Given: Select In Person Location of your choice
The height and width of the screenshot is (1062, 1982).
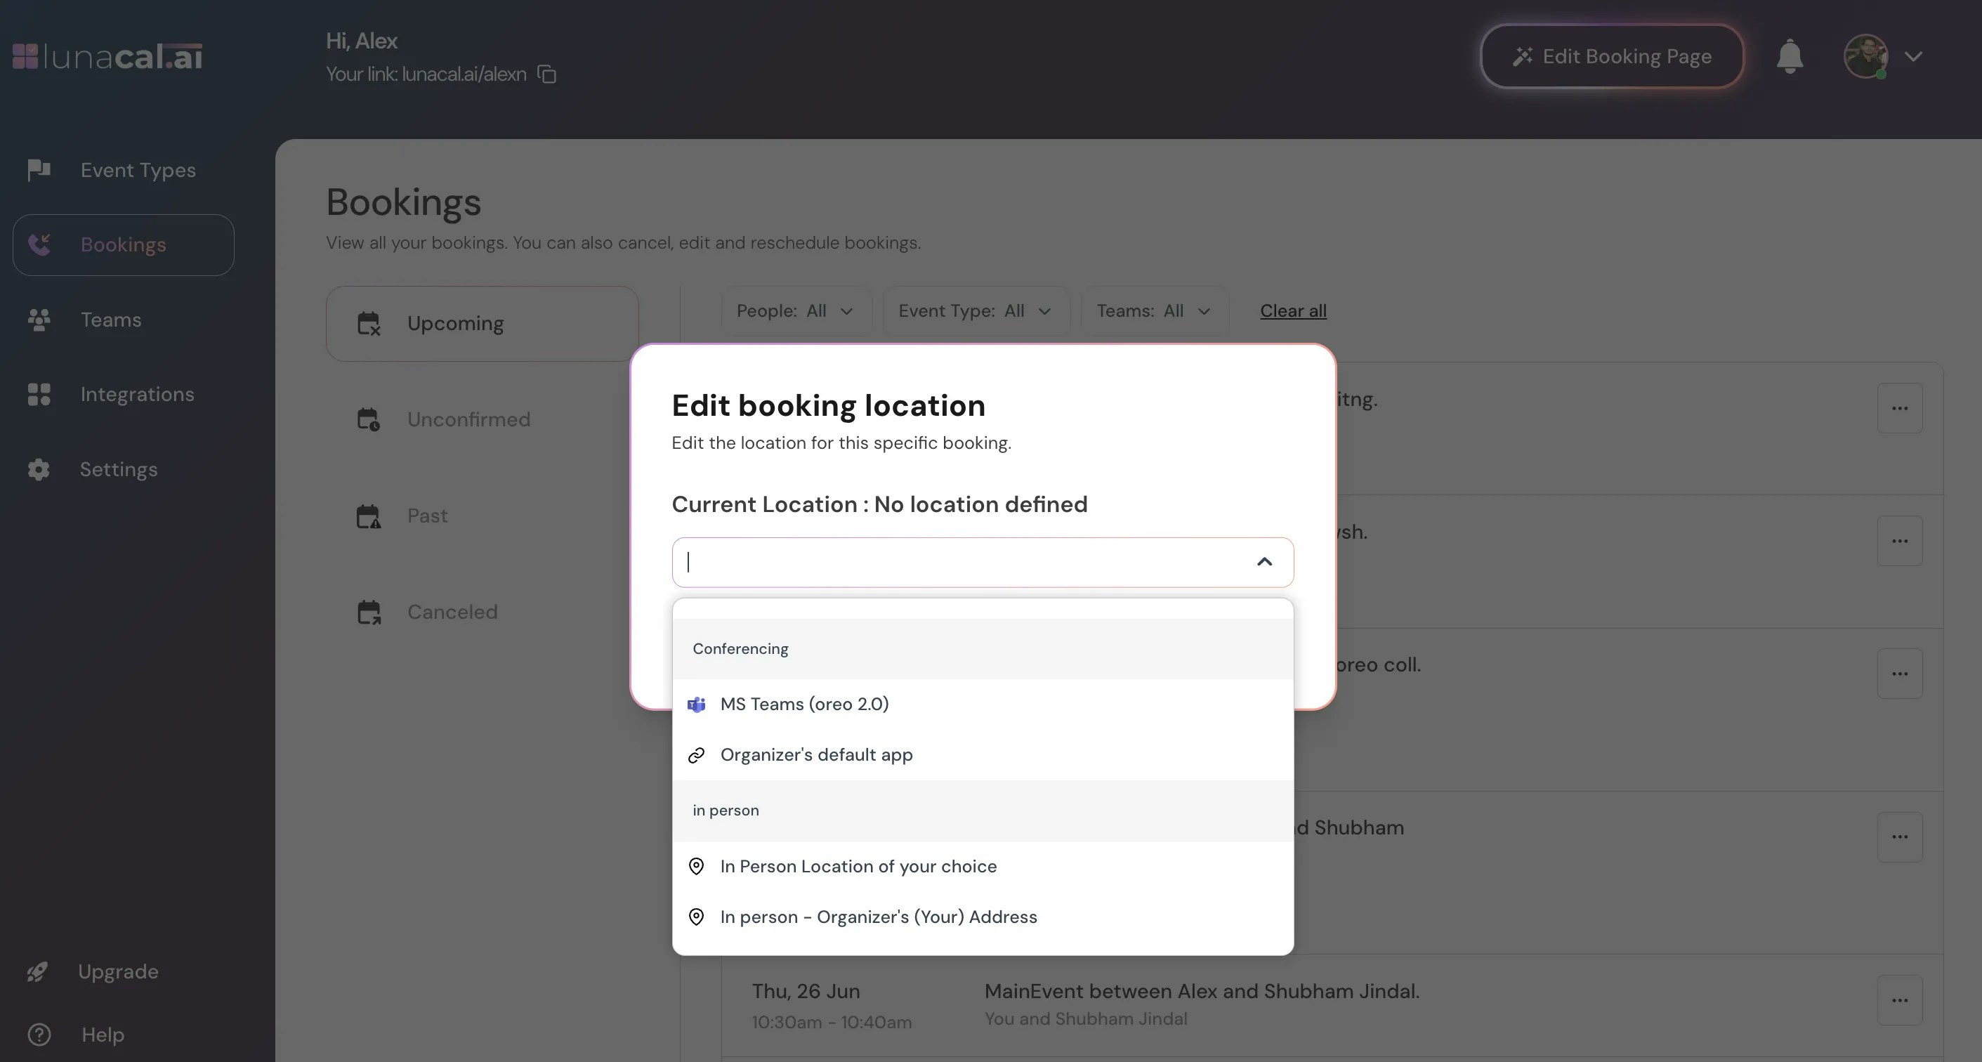Looking at the screenshot, I should tap(858, 867).
